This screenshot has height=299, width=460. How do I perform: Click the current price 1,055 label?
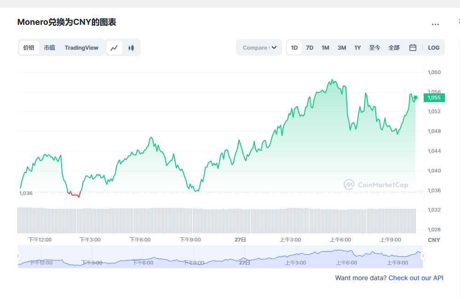[434, 98]
